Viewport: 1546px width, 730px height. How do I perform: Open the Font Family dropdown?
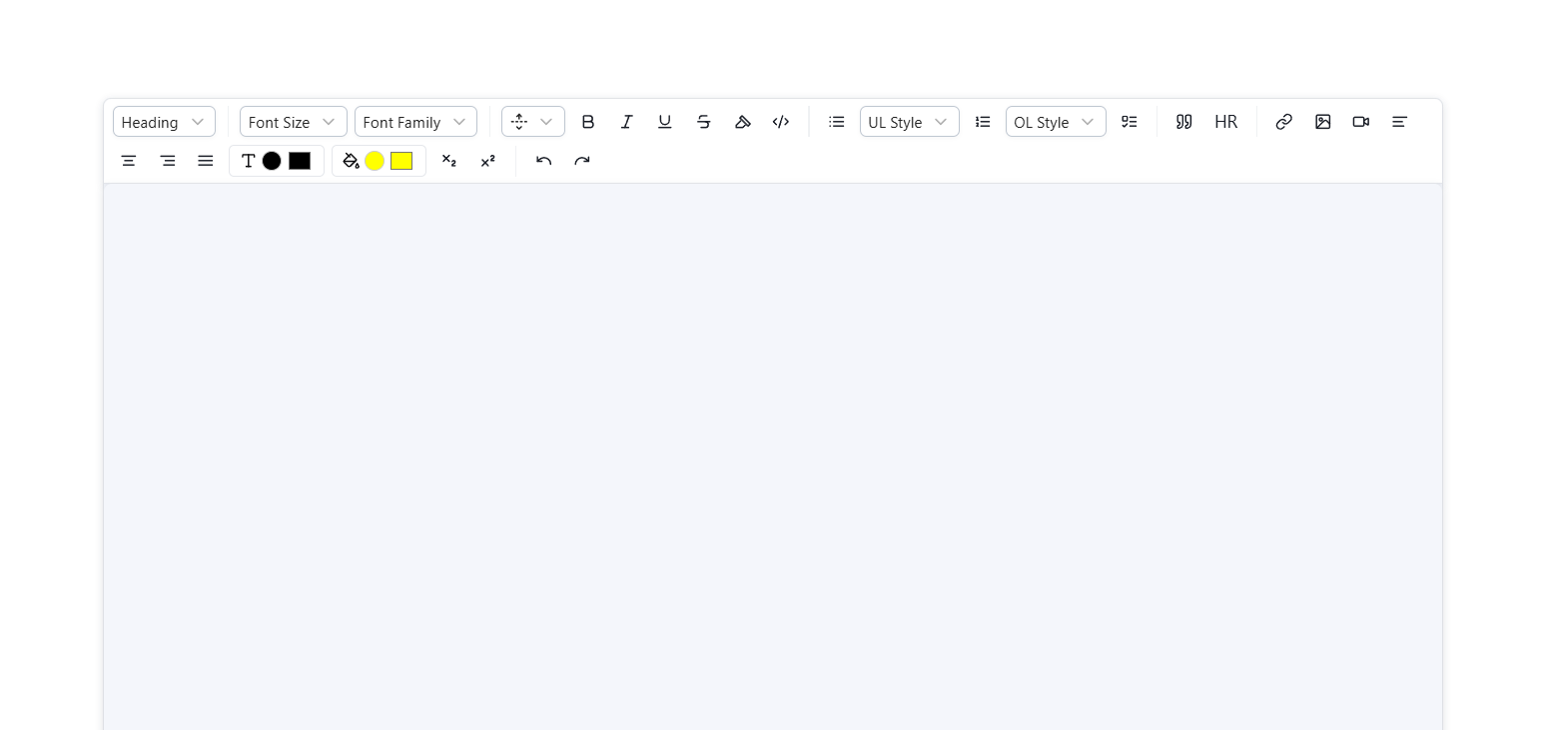(415, 121)
